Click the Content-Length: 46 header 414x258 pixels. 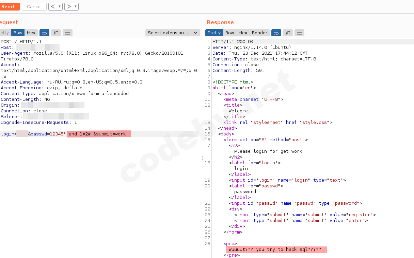click(25, 99)
